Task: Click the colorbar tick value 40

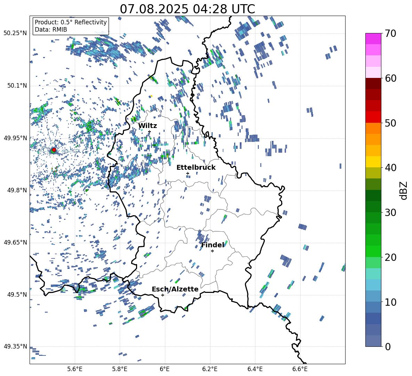Action: 390,168
